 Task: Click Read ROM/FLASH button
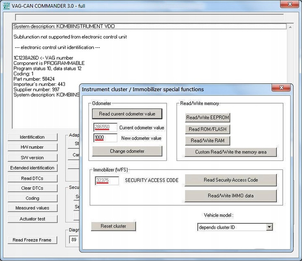coord(208,129)
